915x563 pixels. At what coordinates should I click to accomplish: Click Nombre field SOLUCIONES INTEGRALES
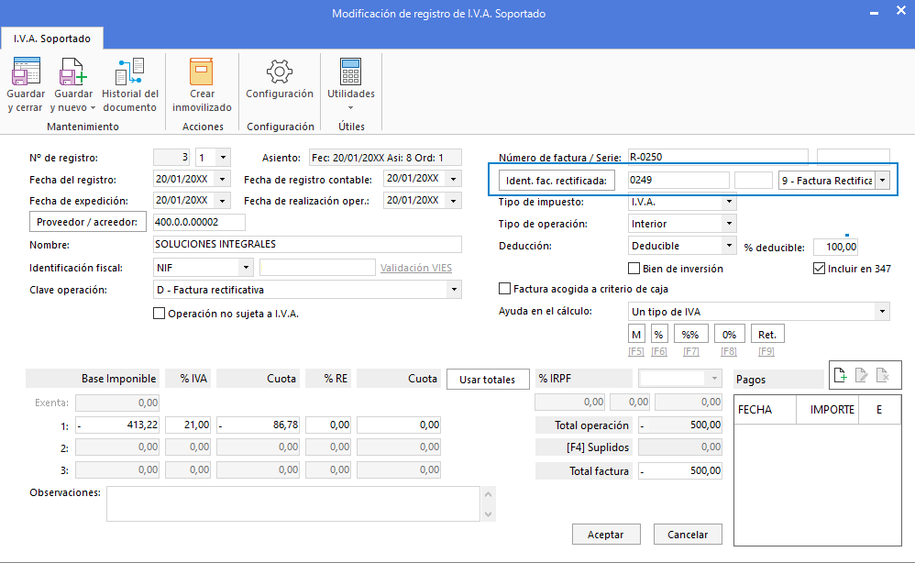point(307,244)
